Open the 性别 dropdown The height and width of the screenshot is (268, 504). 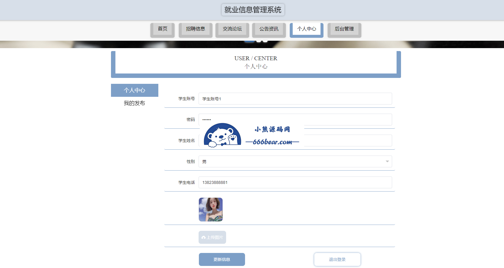click(295, 161)
